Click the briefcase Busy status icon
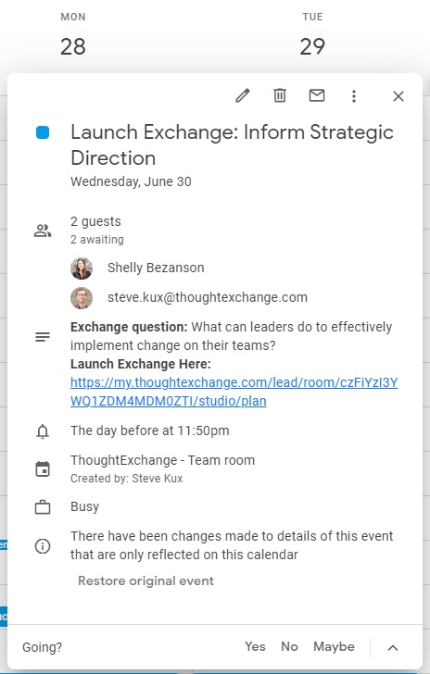 43,507
